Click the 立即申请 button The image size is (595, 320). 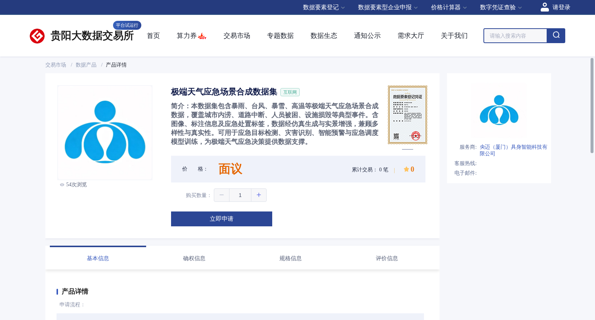click(222, 219)
